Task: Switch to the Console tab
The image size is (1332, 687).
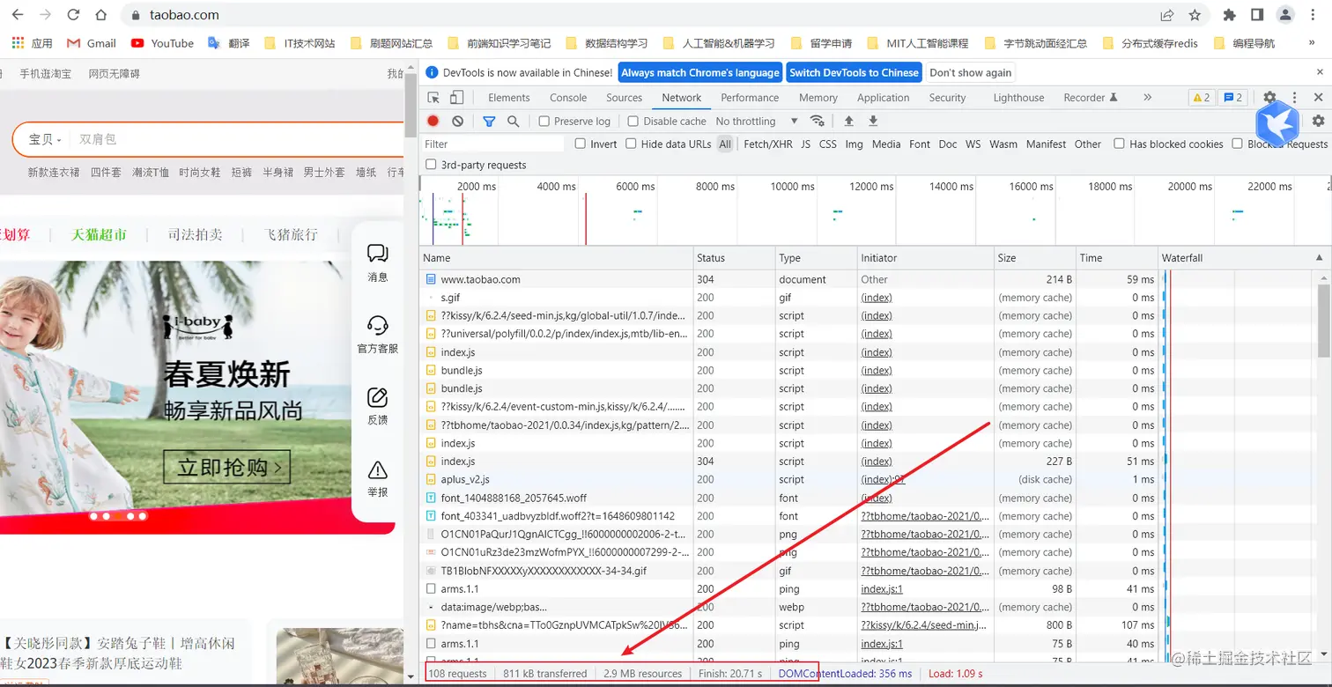Action: (x=568, y=98)
